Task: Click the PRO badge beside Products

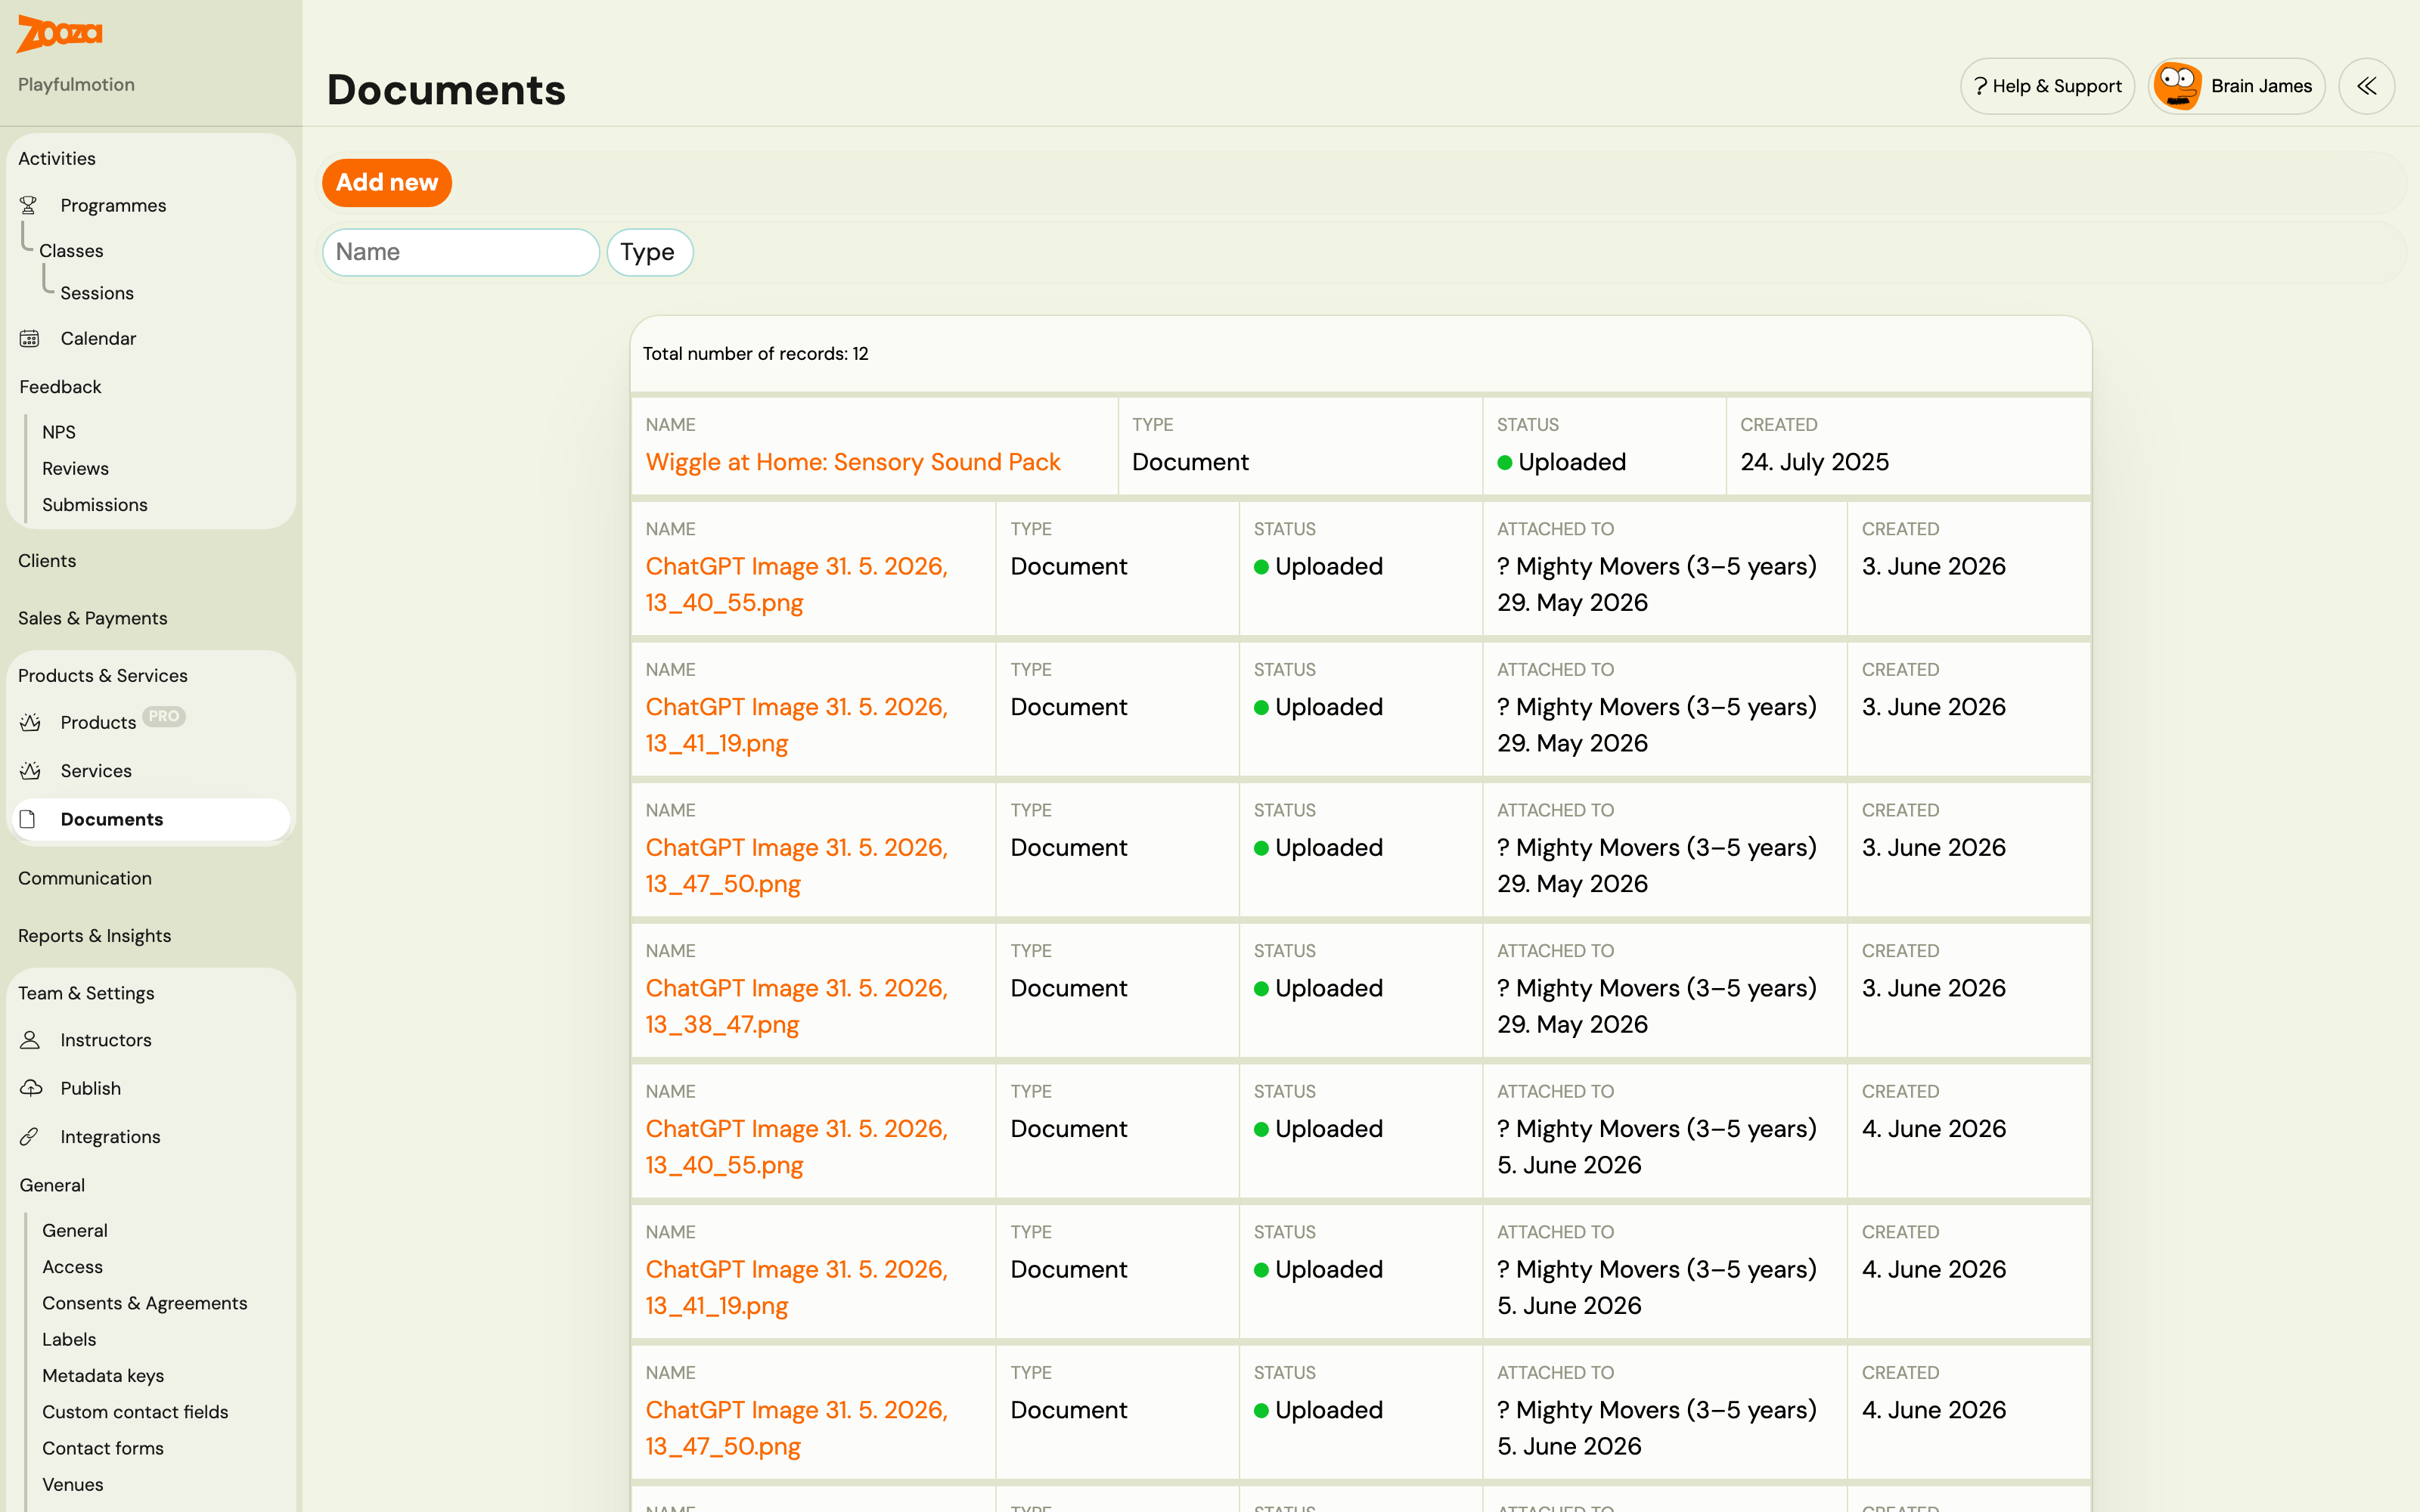Action: pyautogui.click(x=164, y=716)
